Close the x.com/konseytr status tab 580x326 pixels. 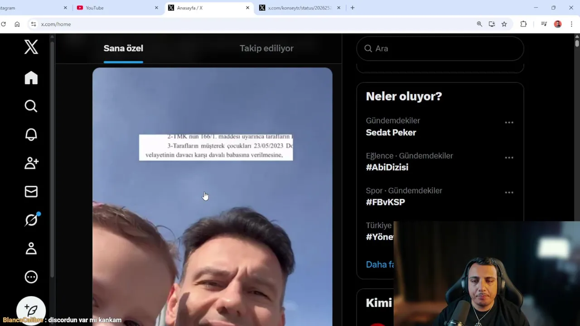338,8
